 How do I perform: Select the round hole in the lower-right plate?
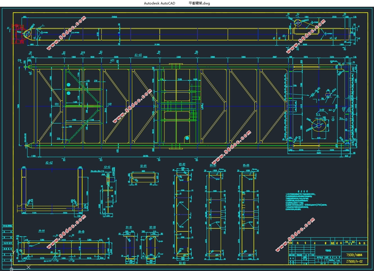(x=318, y=125)
